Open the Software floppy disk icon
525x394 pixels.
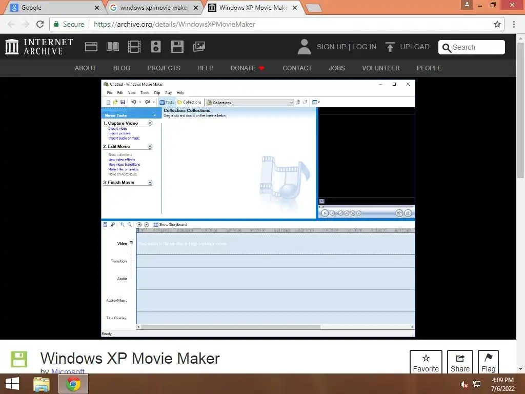177,47
